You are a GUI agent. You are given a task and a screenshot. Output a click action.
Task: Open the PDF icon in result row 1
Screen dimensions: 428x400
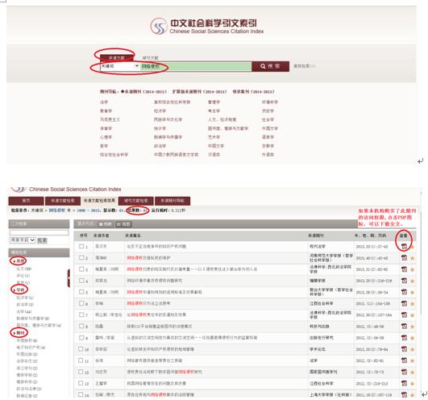point(404,247)
